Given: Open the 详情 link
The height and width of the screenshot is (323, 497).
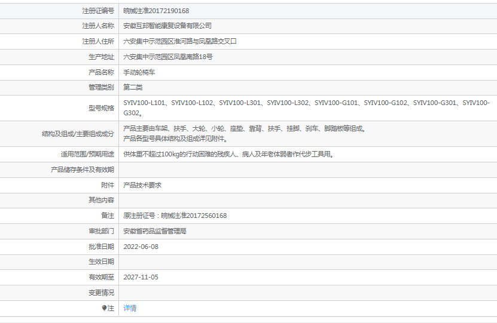Looking at the screenshot, I should click(130, 308).
